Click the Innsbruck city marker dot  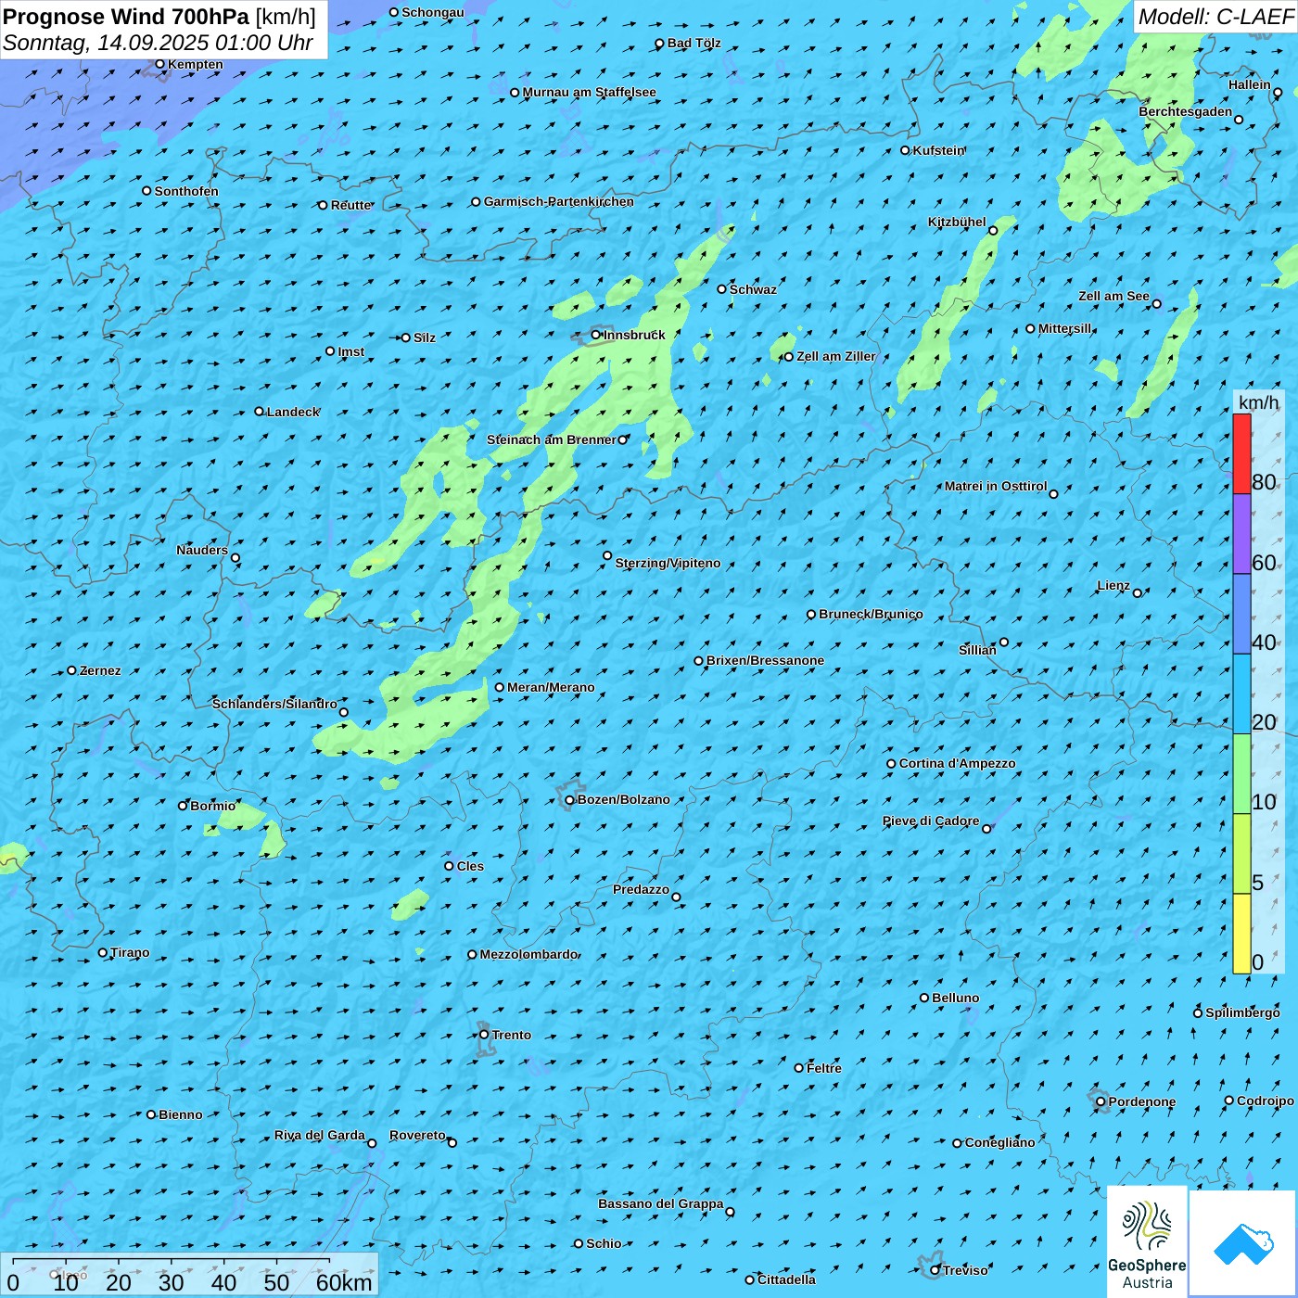click(596, 335)
